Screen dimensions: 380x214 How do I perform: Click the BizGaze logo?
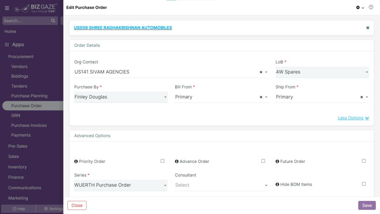[36, 8]
